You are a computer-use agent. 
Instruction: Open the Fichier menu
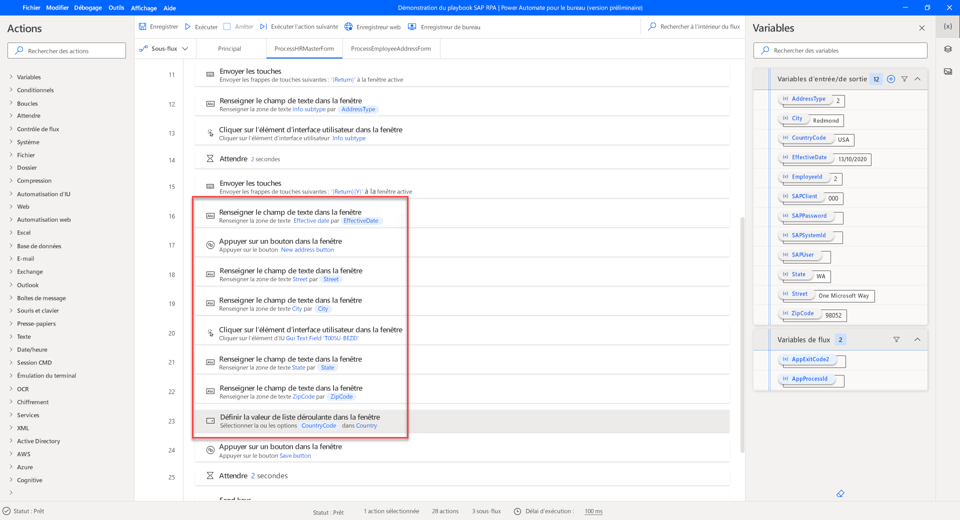click(31, 7)
